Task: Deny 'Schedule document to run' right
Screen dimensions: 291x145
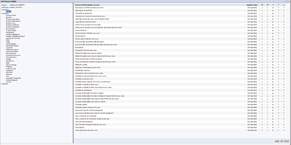Action: click(x=267, y=79)
